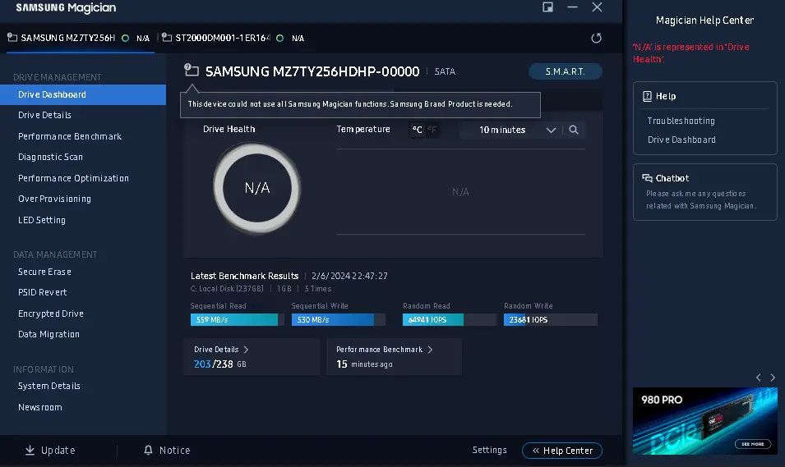Open Settings in bottom bar
Screen dimensions: 785x467
490,450
